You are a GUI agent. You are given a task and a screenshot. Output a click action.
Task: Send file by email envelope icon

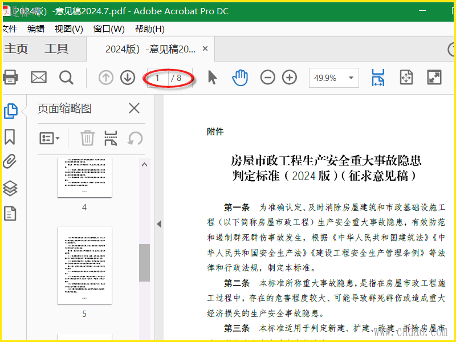pyautogui.click(x=39, y=78)
